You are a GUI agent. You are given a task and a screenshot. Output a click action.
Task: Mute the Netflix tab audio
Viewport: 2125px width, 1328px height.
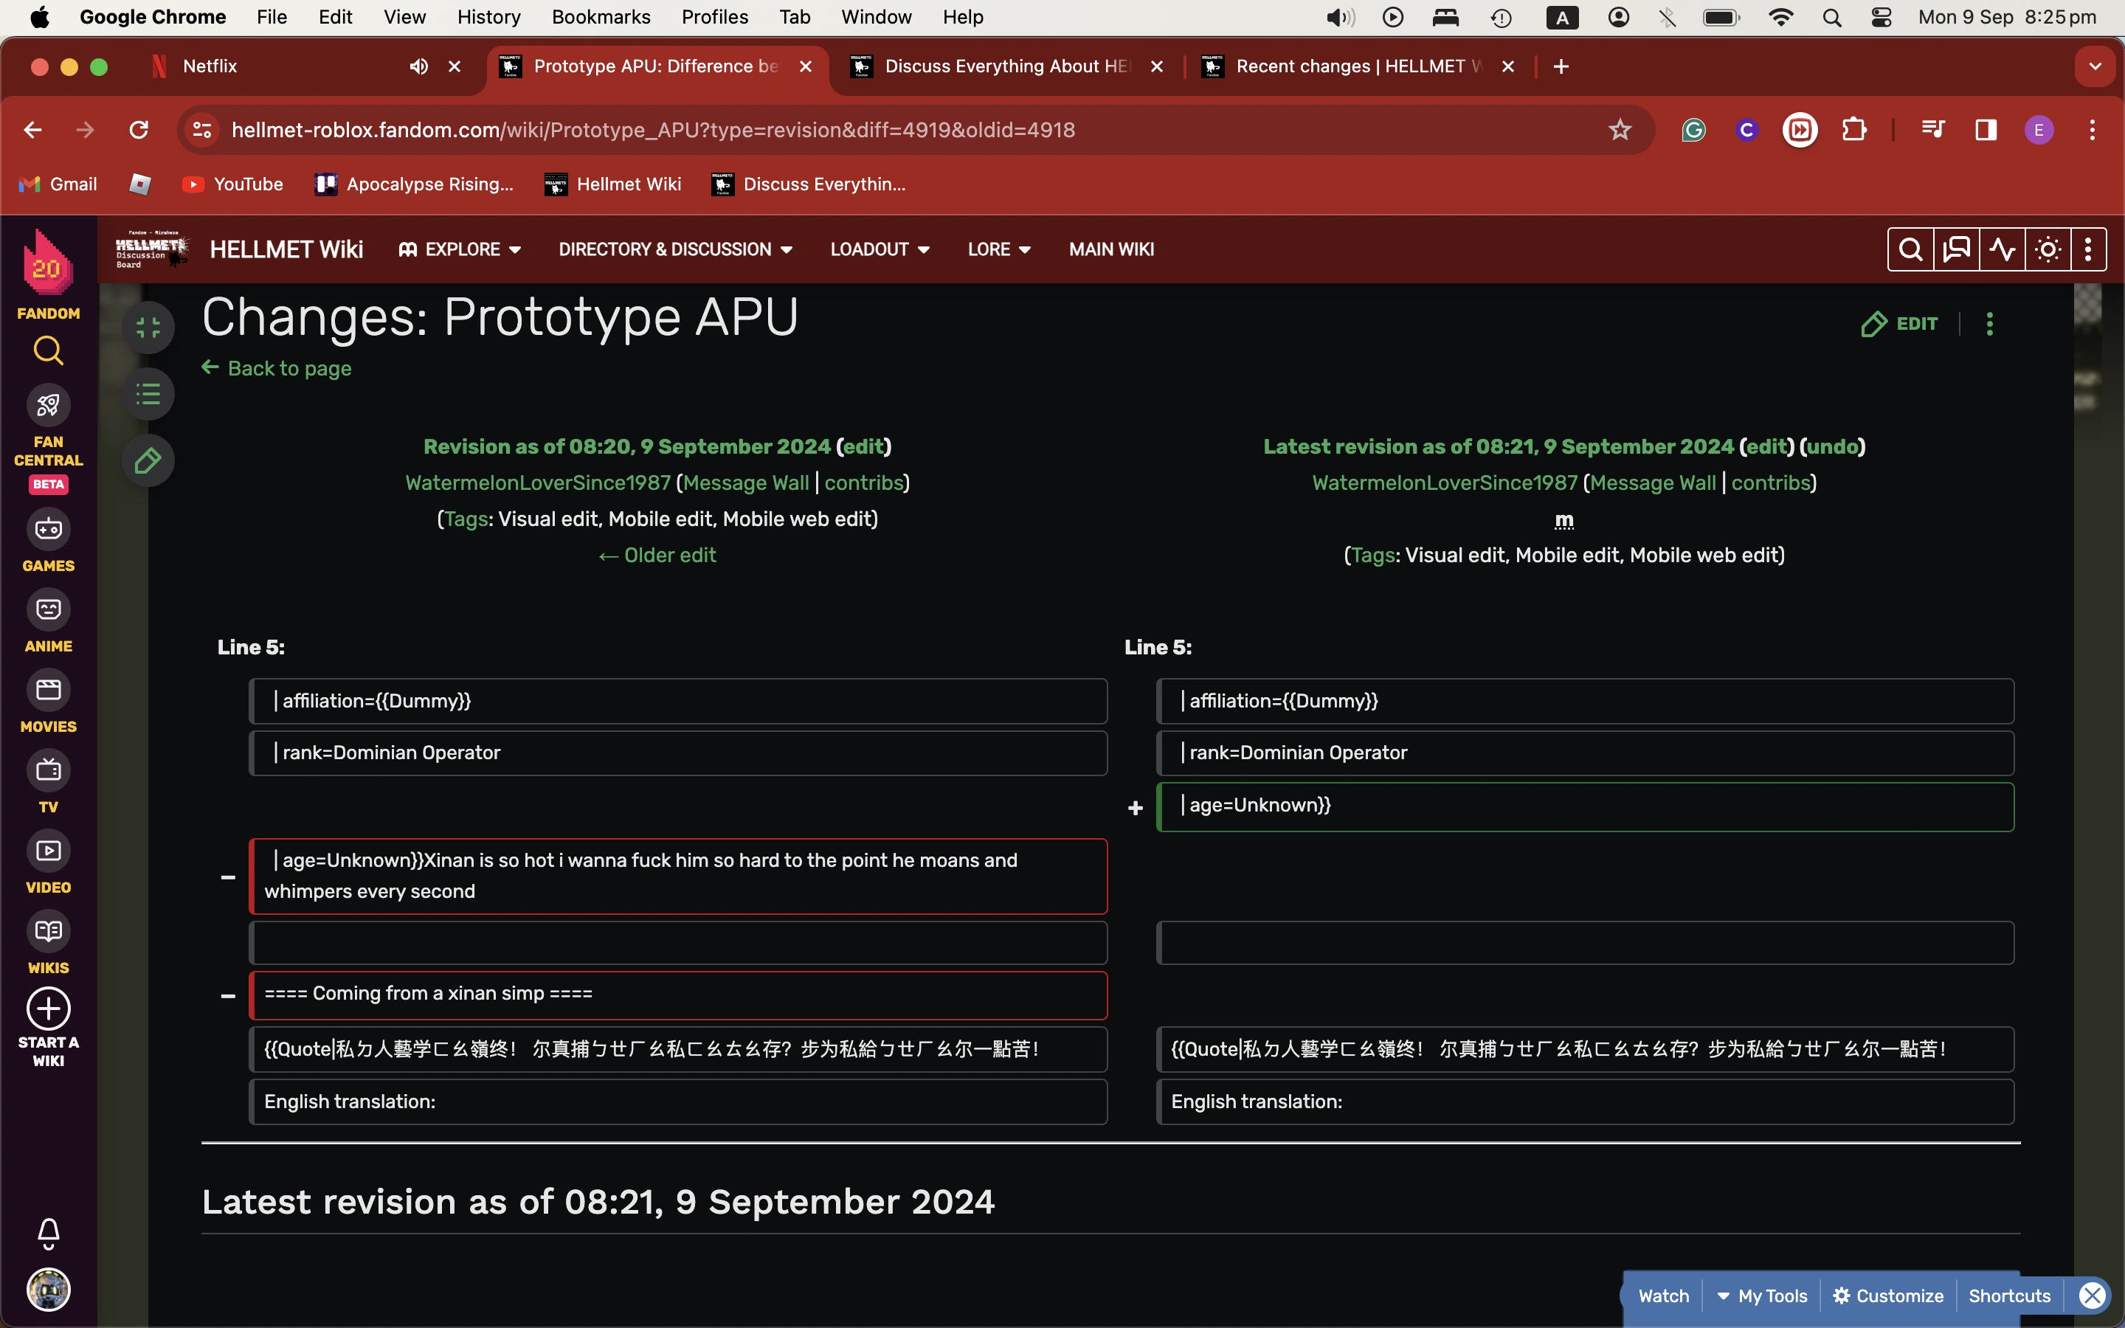tap(419, 66)
